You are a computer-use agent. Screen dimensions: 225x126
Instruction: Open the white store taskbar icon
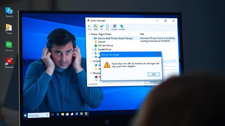(x=86, y=113)
